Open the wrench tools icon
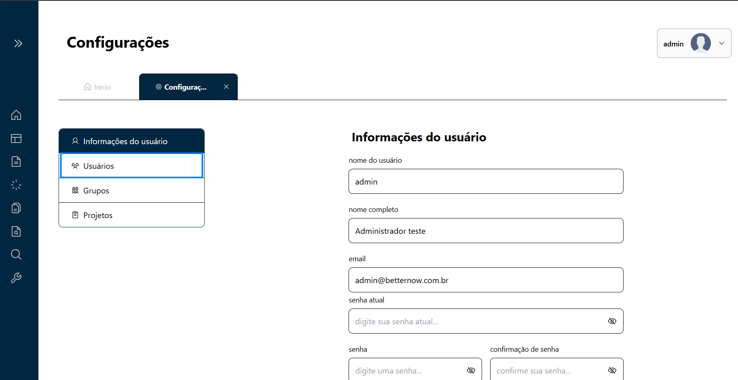The image size is (738, 380). pyautogui.click(x=16, y=277)
